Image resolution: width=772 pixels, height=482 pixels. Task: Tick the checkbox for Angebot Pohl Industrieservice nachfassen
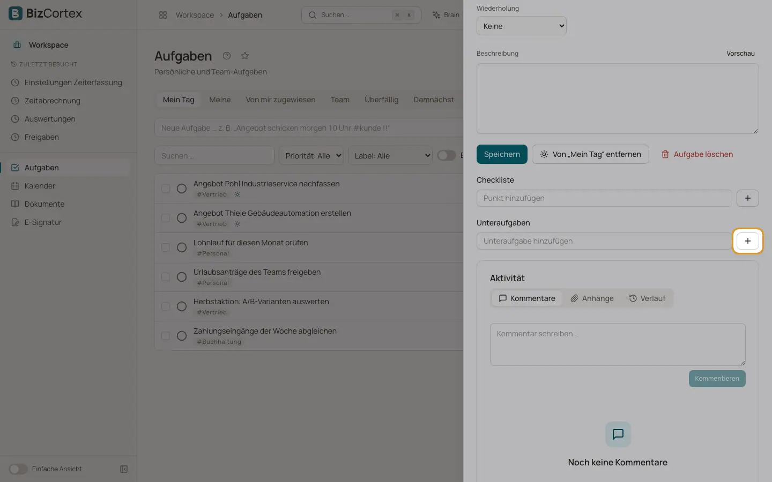(166, 189)
